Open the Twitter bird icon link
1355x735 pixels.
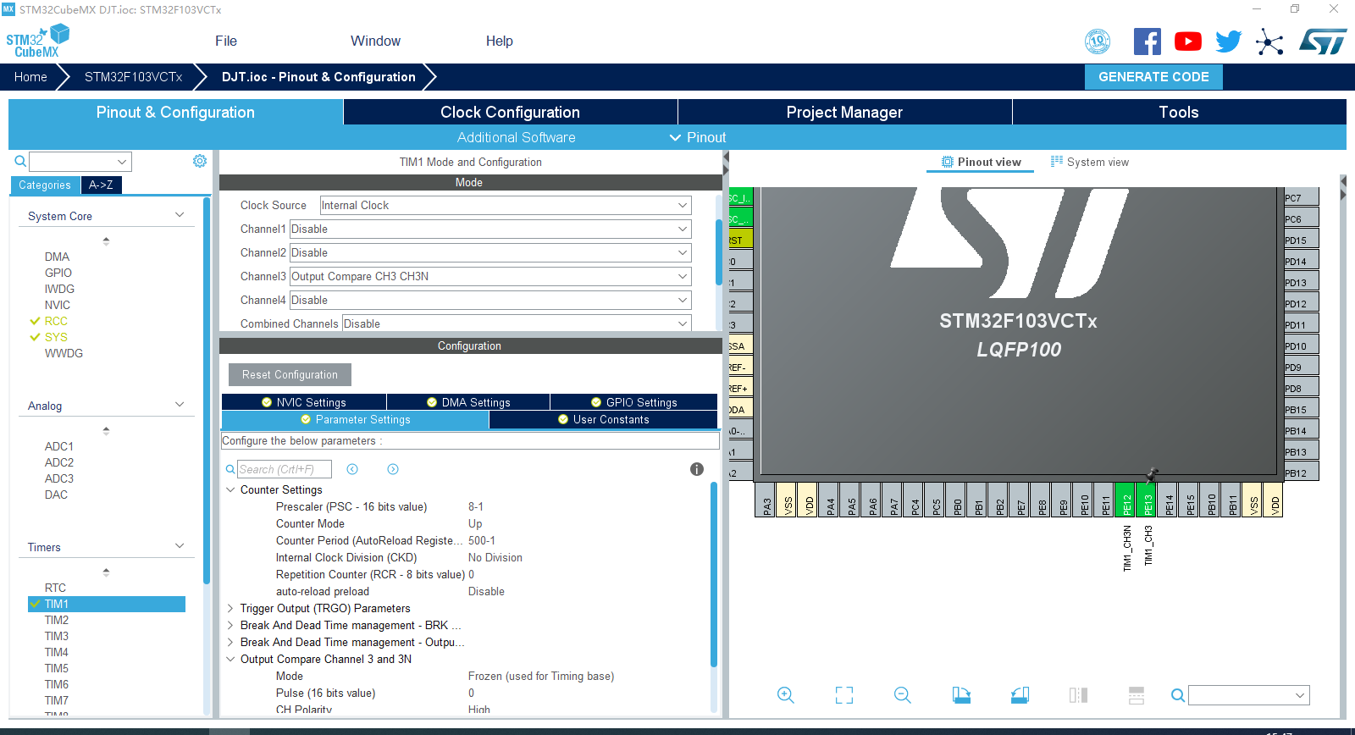(1228, 41)
